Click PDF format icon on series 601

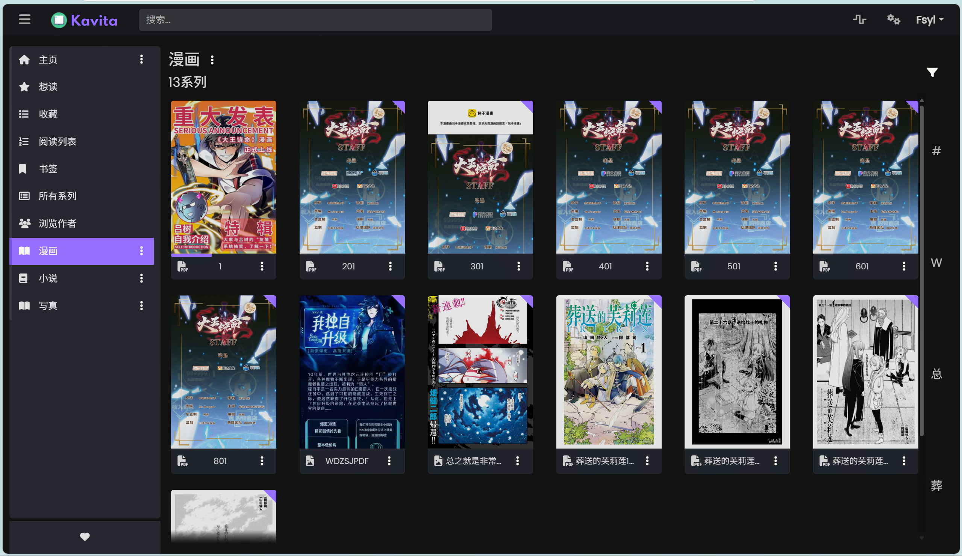[x=824, y=266]
